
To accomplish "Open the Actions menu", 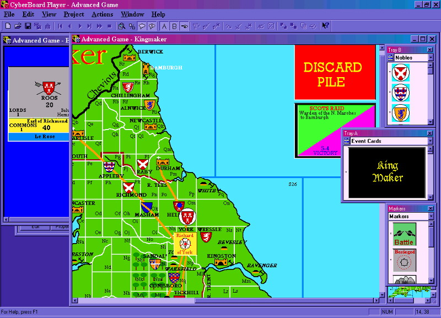I will coord(103,14).
